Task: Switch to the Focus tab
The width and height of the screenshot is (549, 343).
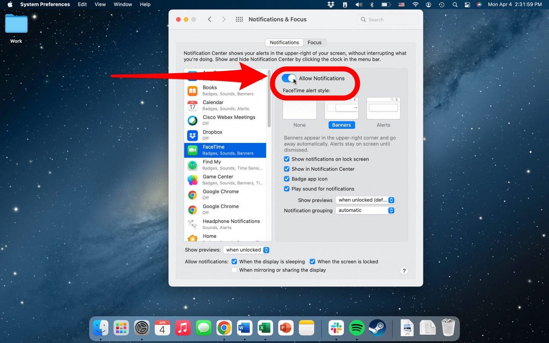Action: tap(314, 43)
